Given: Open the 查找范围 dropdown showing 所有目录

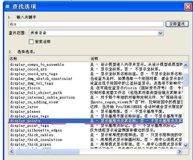Looking at the screenshot, I should pyautogui.click(x=96, y=33).
